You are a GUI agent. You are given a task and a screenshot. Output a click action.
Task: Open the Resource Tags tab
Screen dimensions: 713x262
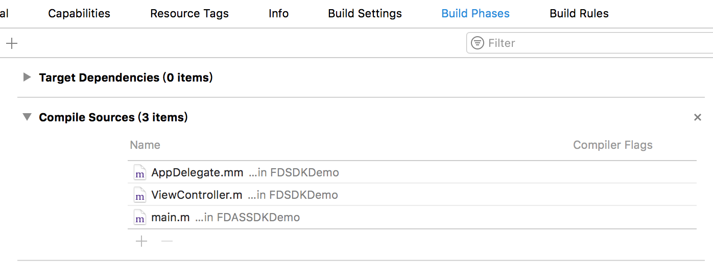click(x=189, y=14)
